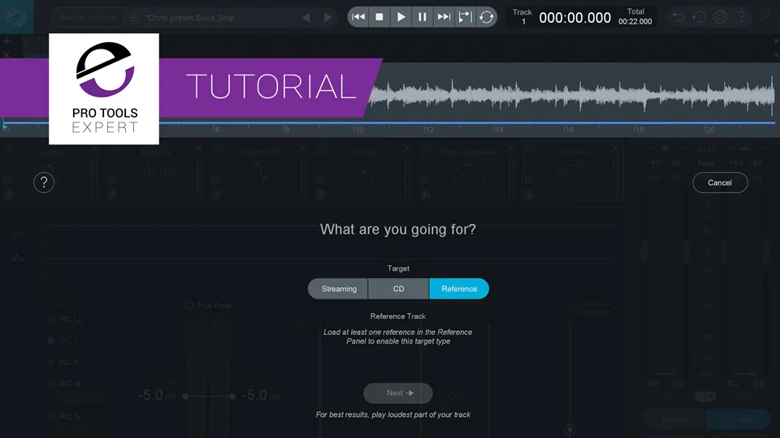Open the preset list icon beside the preset name
This screenshot has width=780, height=438.
click(135, 17)
